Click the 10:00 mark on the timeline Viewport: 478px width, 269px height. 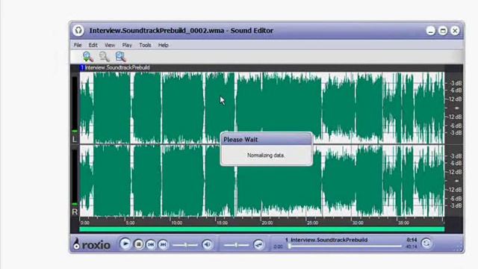[176, 223]
